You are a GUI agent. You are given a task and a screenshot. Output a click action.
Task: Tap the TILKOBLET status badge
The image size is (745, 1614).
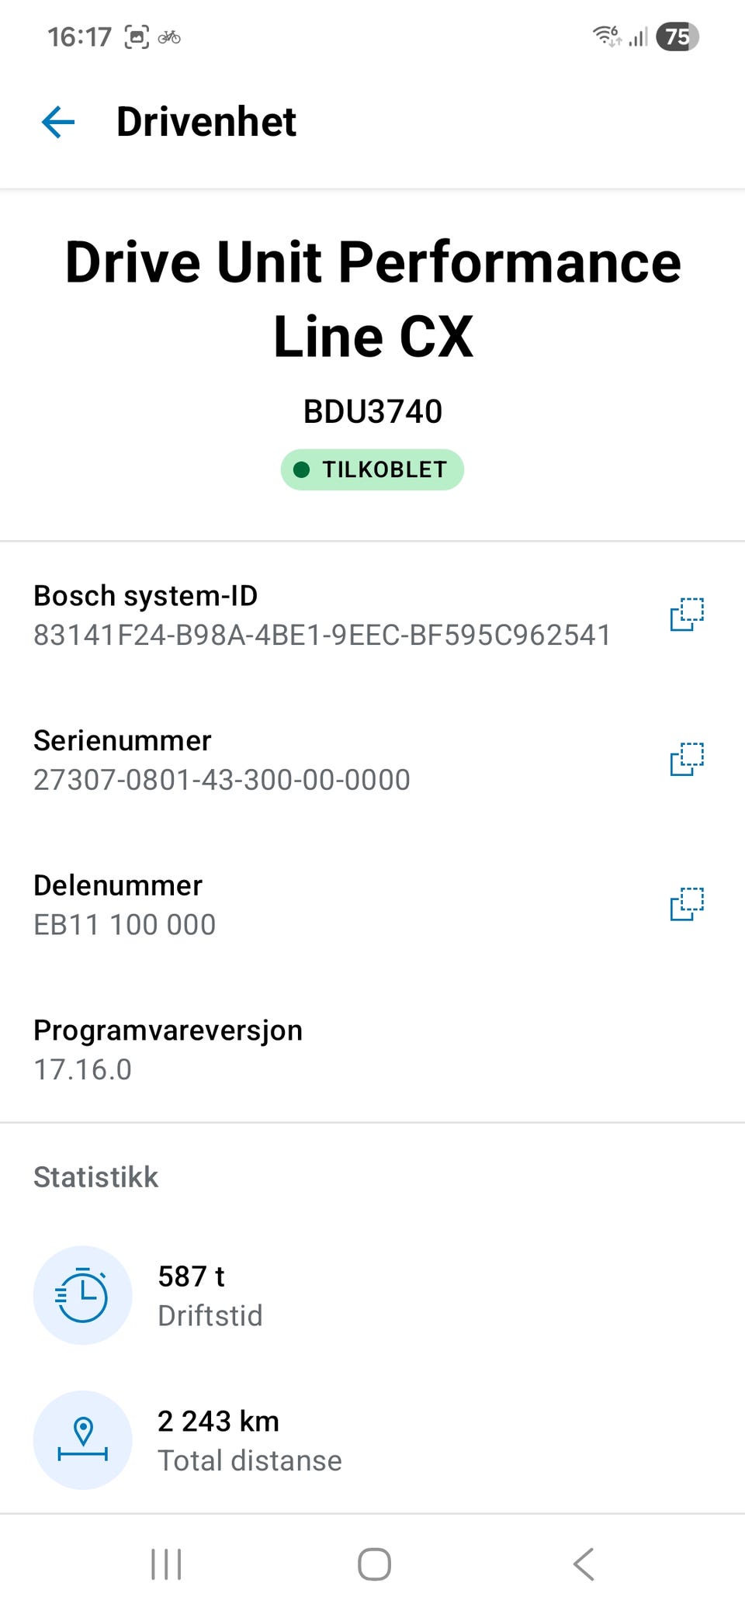click(x=372, y=469)
